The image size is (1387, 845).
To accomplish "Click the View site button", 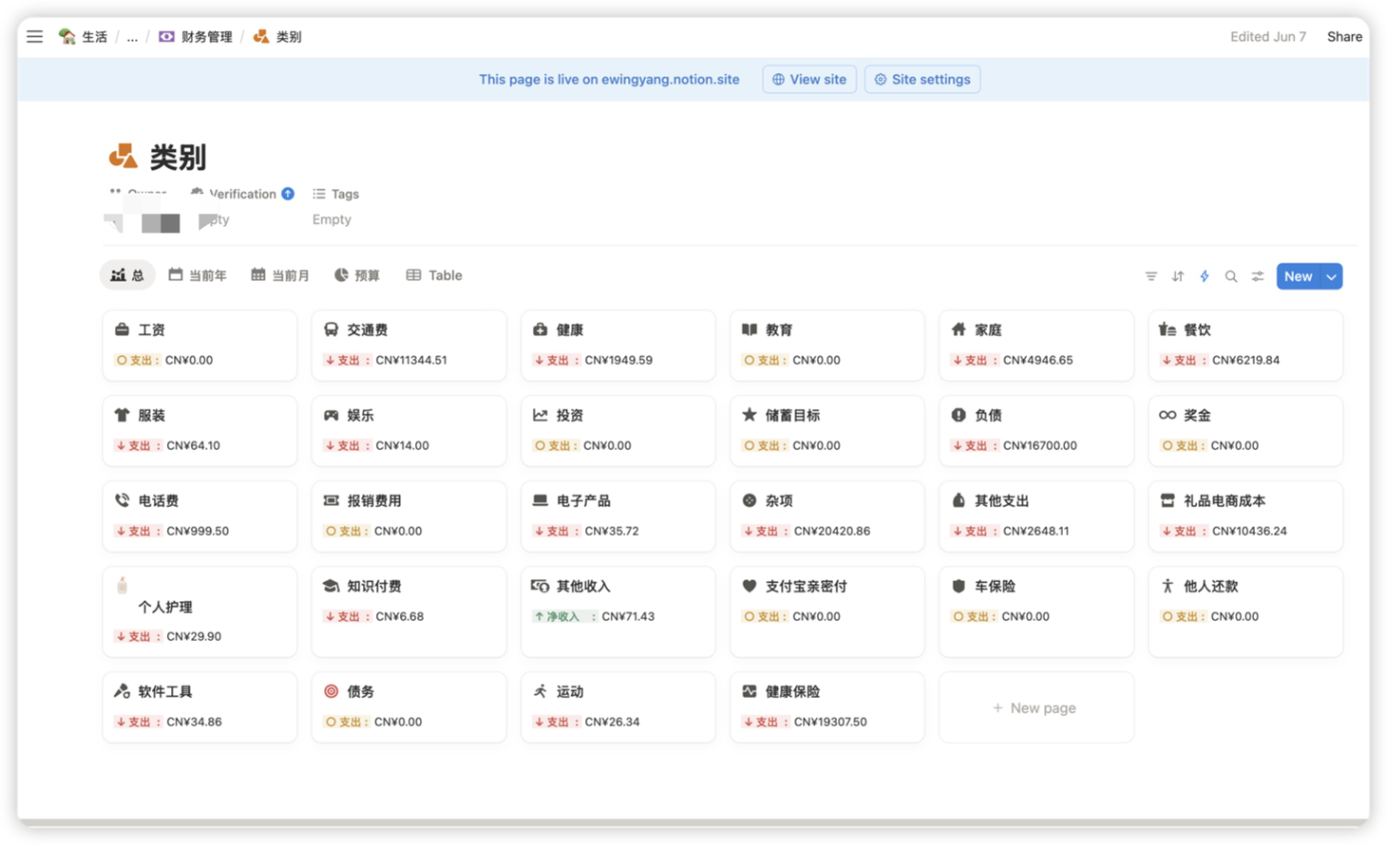I will (808, 79).
